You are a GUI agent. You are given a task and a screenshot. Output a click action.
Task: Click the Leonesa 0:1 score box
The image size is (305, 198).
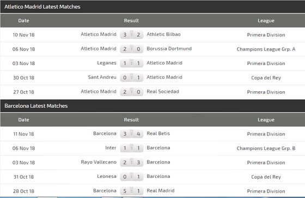click(132, 177)
